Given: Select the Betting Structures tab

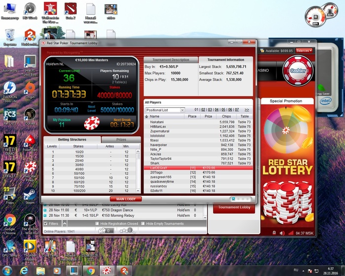Looking at the screenshot, I should point(72,139).
